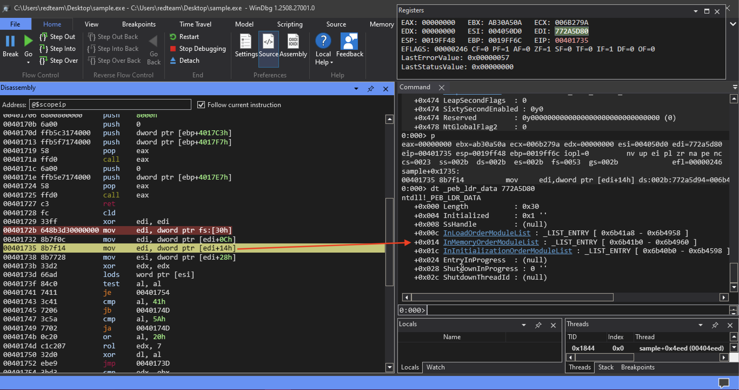Click the Step Into toolbar button
This screenshot has width=739, height=390.
click(x=57, y=49)
